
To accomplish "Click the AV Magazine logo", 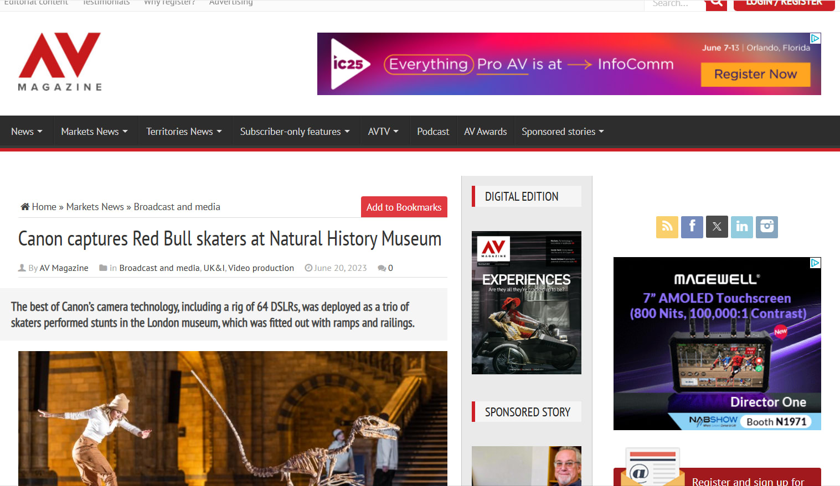I will coord(60,62).
